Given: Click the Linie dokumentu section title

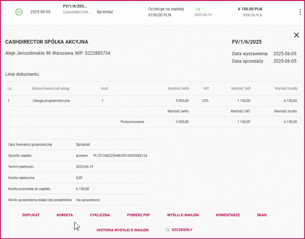Looking at the screenshot, I should coord(22,74).
